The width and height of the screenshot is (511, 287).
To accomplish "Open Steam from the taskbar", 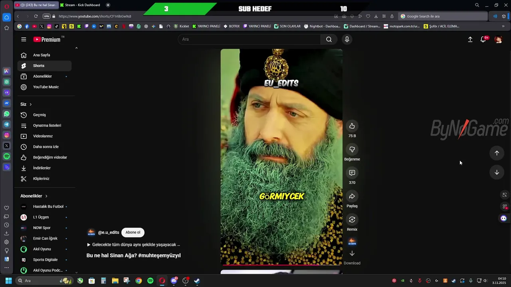I will click(x=197, y=281).
